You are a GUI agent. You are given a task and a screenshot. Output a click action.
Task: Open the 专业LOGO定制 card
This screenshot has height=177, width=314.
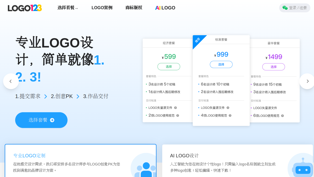pos(81,160)
